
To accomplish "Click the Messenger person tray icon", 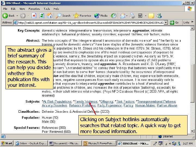I will click(x=179, y=143).
